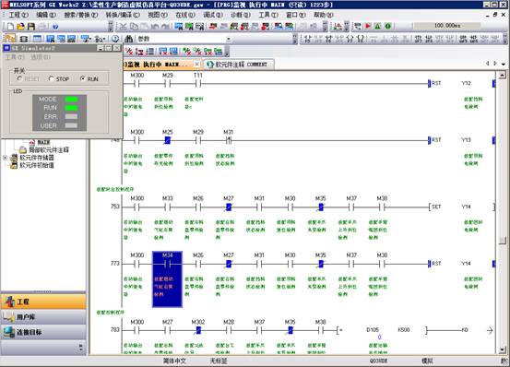The height and width of the screenshot is (367, 510).
Task: Open the 在线(O) menu
Action: click(x=185, y=15)
